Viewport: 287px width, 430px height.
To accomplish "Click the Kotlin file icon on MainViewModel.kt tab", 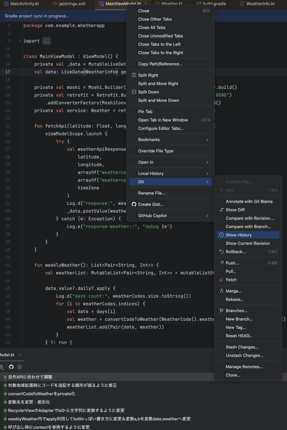I will click(101, 4).
